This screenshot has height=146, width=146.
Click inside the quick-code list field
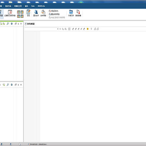(x=41, y=29)
